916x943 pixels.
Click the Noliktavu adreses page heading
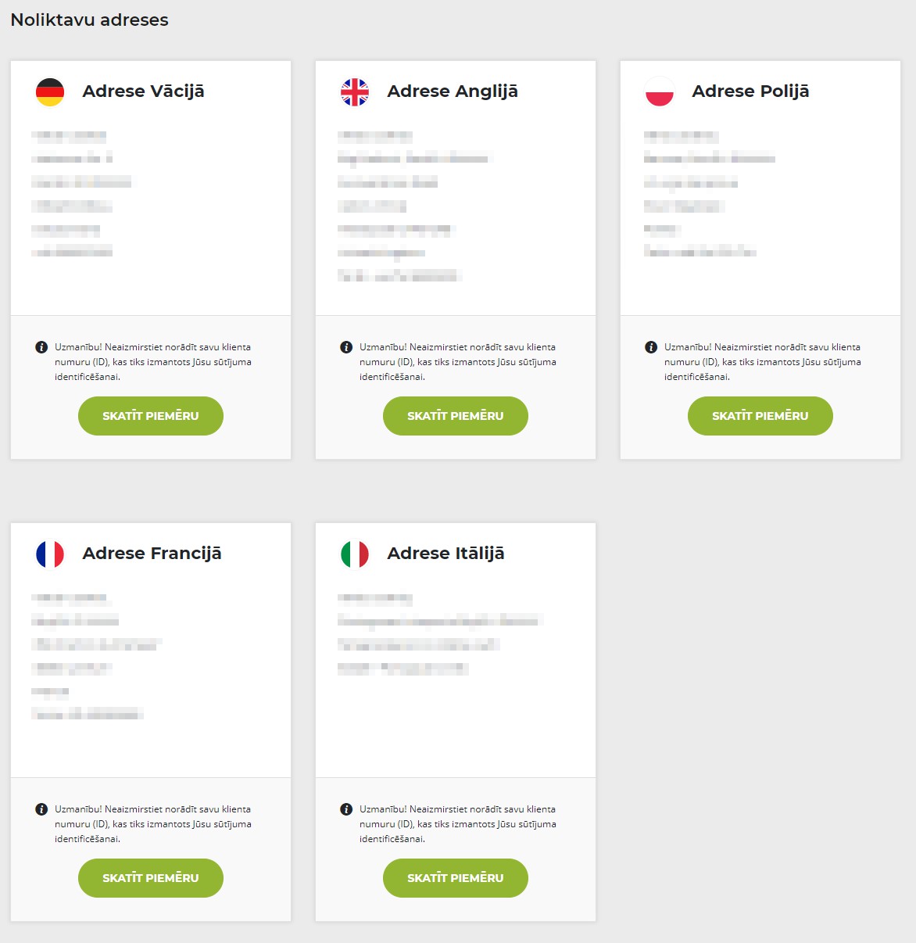[90, 20]
